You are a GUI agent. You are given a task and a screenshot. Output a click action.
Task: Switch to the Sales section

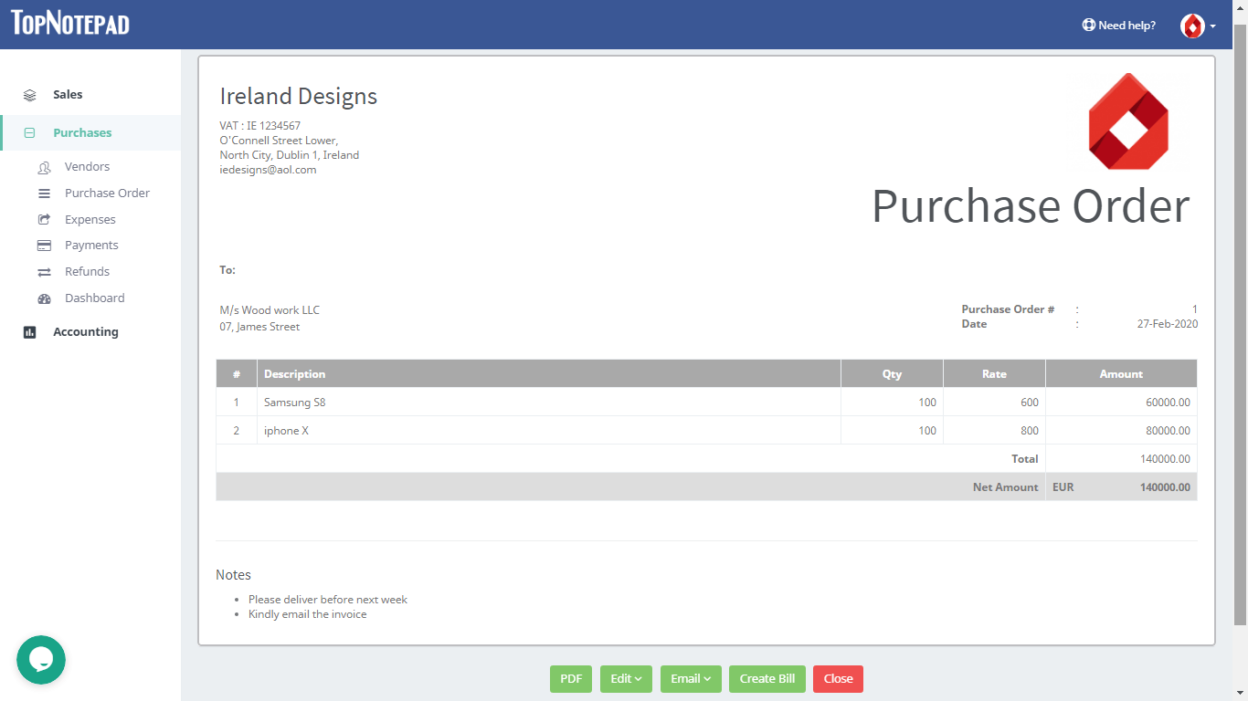click(x=68, y=94)
